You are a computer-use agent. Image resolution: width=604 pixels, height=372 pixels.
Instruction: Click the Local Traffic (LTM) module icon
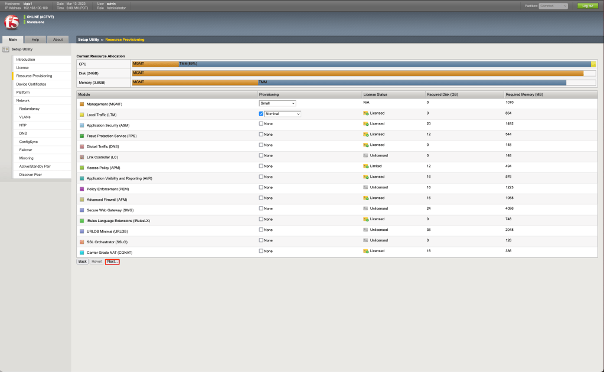click(x=81, y=115)
